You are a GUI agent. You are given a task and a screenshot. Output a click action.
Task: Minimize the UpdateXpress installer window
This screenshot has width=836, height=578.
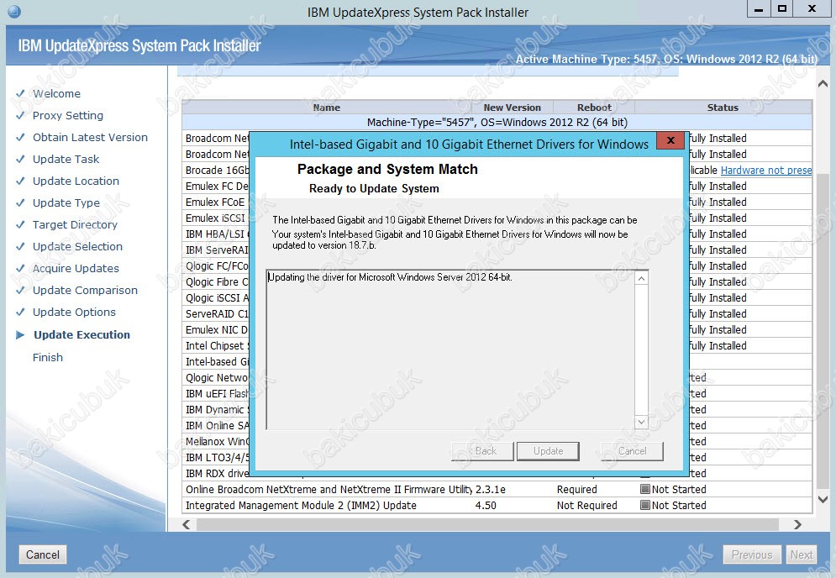click(x=759, y=9)
